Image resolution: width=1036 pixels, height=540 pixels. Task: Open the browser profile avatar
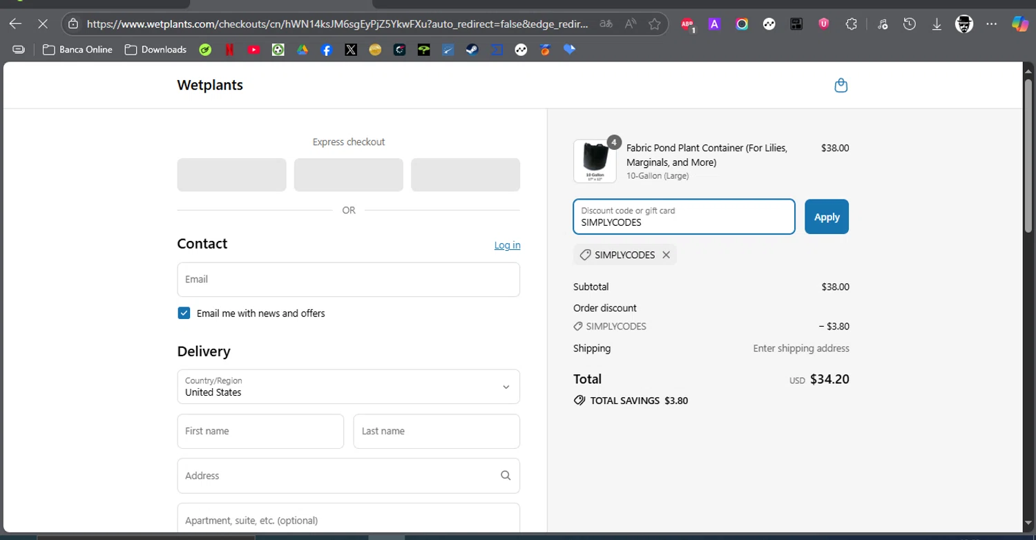[964, 24]
